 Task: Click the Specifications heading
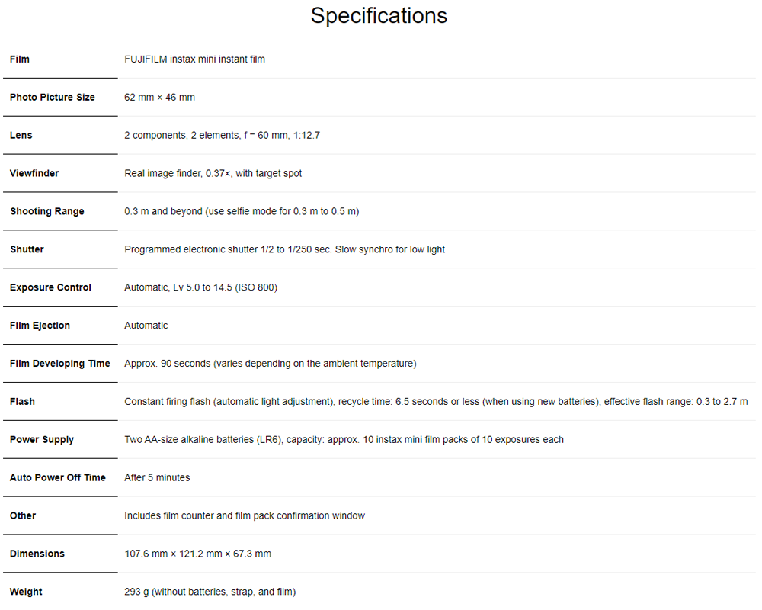point(379,15)
